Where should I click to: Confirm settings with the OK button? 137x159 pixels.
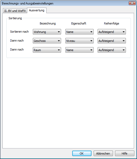[x=82, y=153]
